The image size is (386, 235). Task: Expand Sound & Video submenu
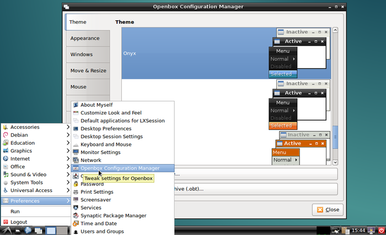coord(36,174)
